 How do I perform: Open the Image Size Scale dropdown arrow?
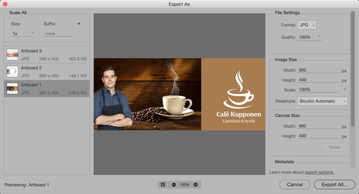tap(345, 89)
